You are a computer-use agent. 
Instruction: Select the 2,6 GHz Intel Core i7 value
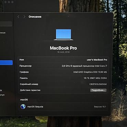click(x=84, y=66)
